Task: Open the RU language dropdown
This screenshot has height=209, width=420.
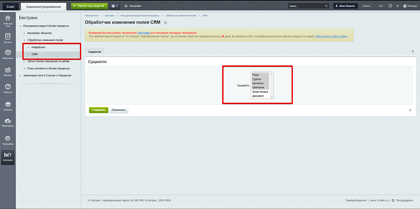Action: pyautogui.click(x=381, y=6)
